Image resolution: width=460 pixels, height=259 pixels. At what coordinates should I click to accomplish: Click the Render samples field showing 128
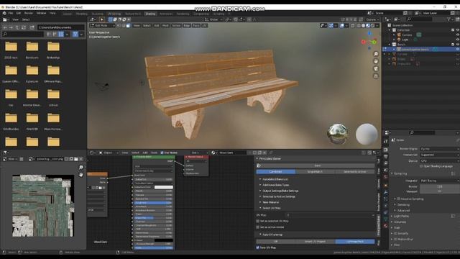pos(439,186)
